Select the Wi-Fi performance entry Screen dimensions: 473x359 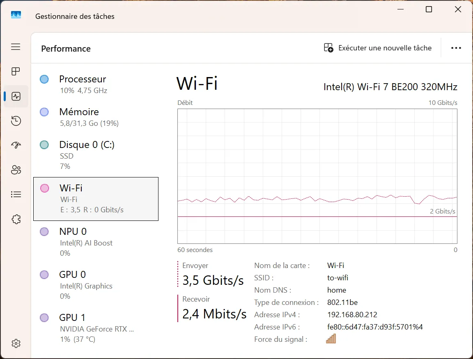pos(96,199)
